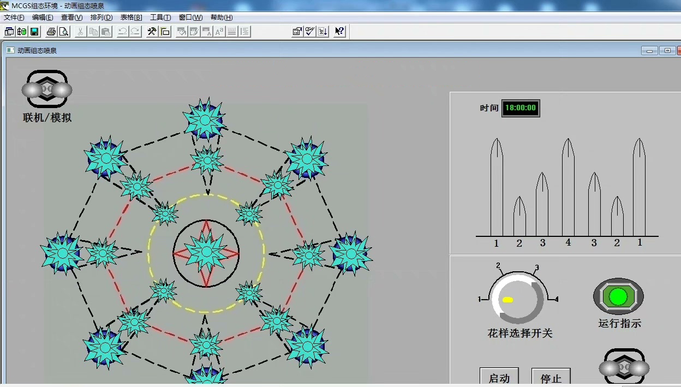The width and height of the screenshot is (681, 387).
Task: Open the toolbox hammer icon
Action: pyautogui.click(x=152, y=31)
